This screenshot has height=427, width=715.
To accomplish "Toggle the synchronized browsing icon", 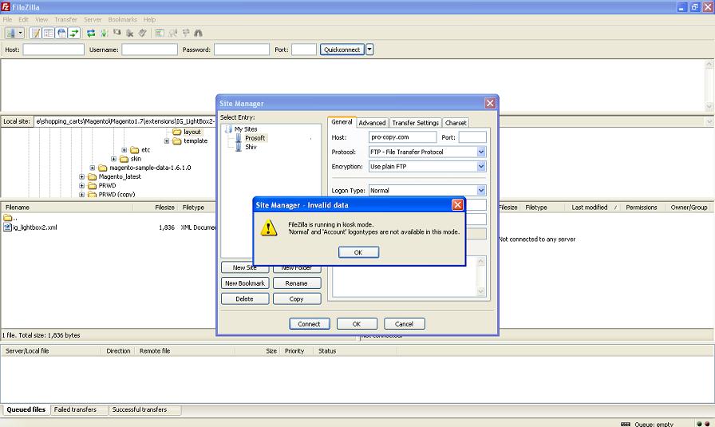I will [x=186, y=33].
